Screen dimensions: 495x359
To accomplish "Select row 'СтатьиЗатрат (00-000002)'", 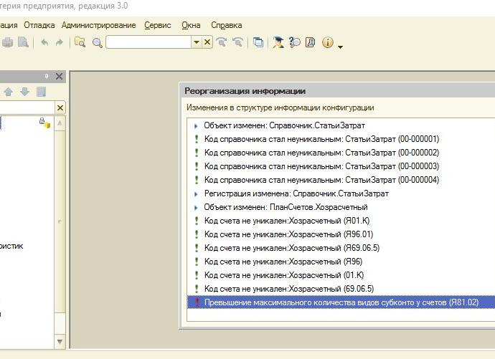I will [341, 153].
